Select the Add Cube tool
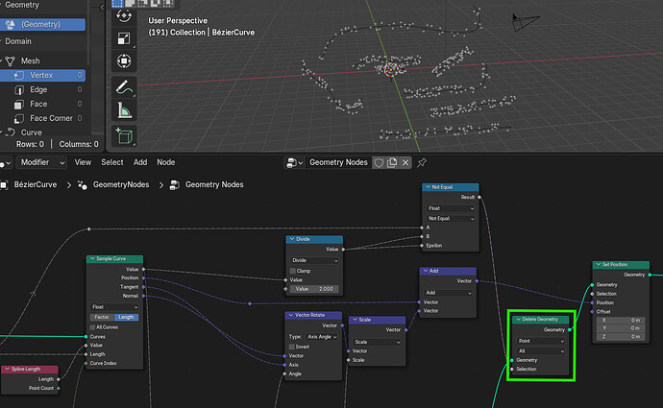The width and height of the screenshot is (663, 408). [x=124, y=136]
